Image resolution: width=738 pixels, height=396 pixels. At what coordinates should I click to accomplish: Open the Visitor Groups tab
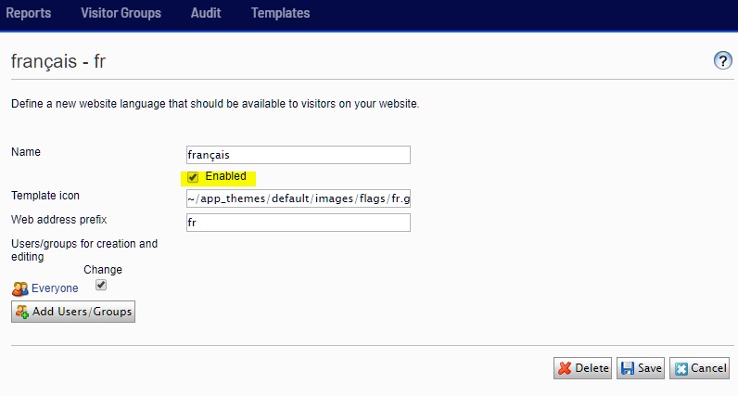point(121,14)
